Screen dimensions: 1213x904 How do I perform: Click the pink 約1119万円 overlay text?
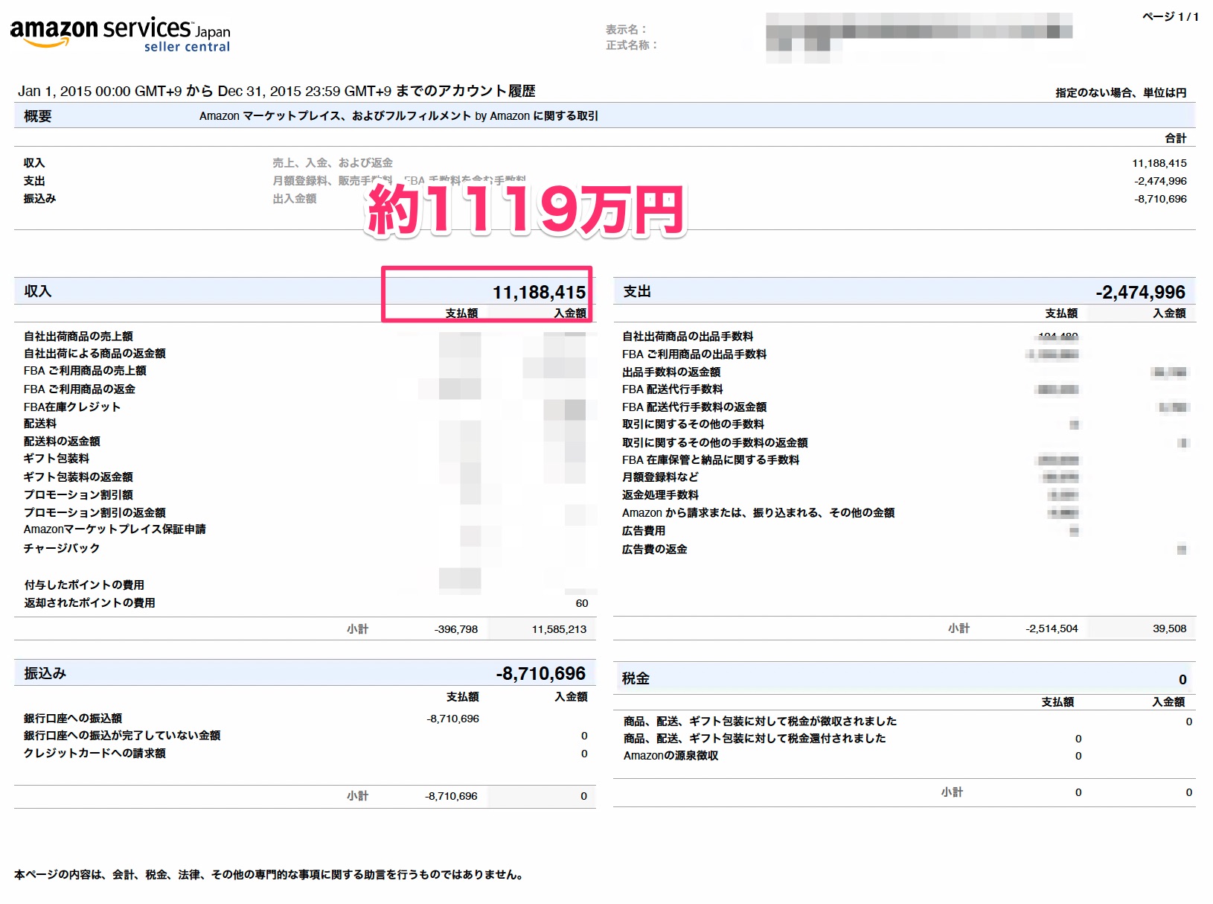click(525, 209)
